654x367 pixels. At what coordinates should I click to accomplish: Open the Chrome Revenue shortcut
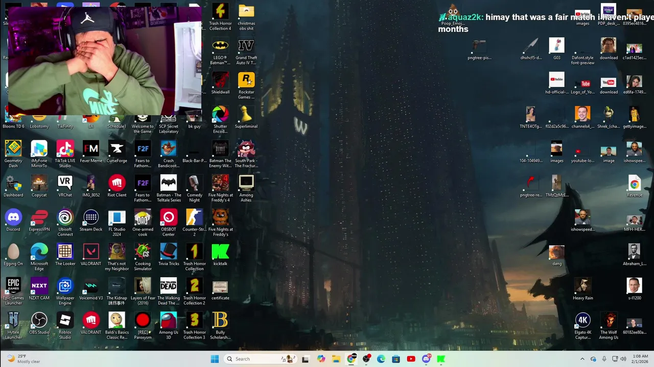coord(635,186)
